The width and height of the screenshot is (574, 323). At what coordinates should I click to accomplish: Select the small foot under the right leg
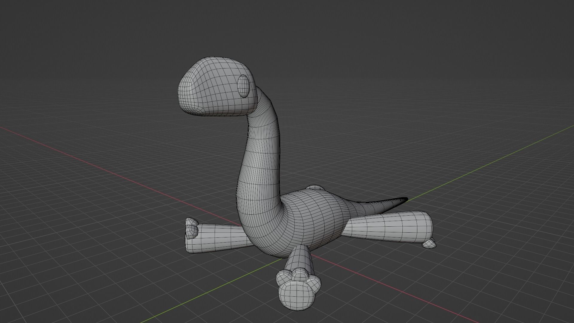coord(429,243)
